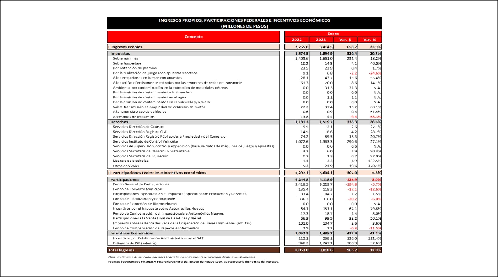
Task: Click Servicios Instituto de Control Vehicular row
Action: coord(145,141)
